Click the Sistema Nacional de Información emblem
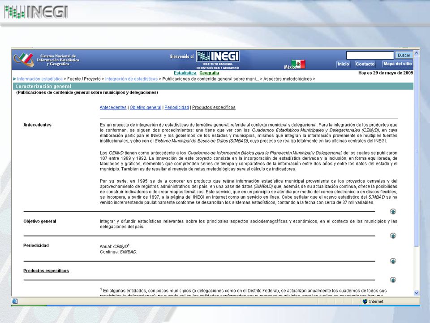Viewport: 430px width, 323px height. click(x=24, y=60)
